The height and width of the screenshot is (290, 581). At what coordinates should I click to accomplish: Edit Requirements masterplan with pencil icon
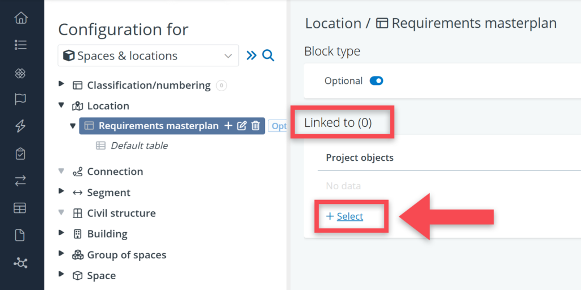242,126
